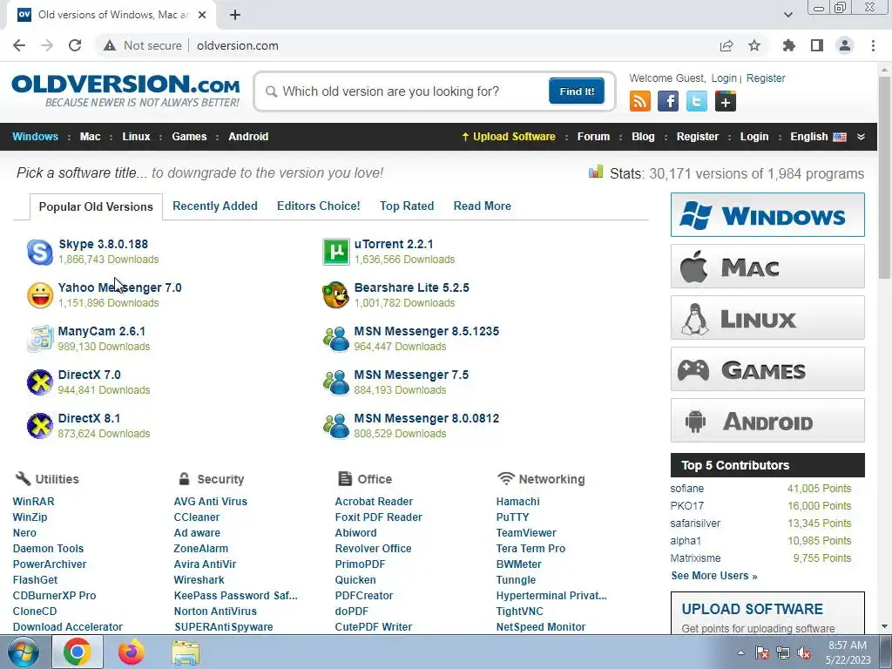The width and height of the screenshot is (892, 669).
Task: Open the plus share icon
Action: (x=726, y=101)
